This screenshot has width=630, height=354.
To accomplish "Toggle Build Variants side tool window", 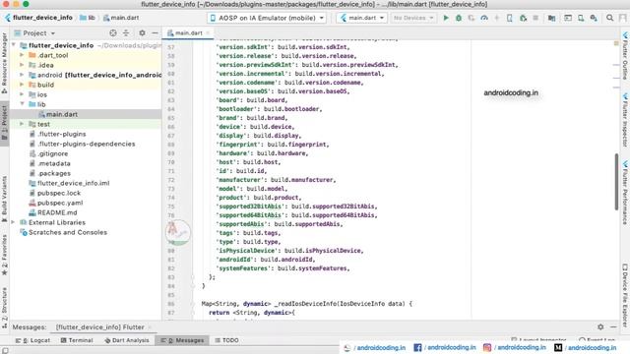I will click(x=4, y=199).
